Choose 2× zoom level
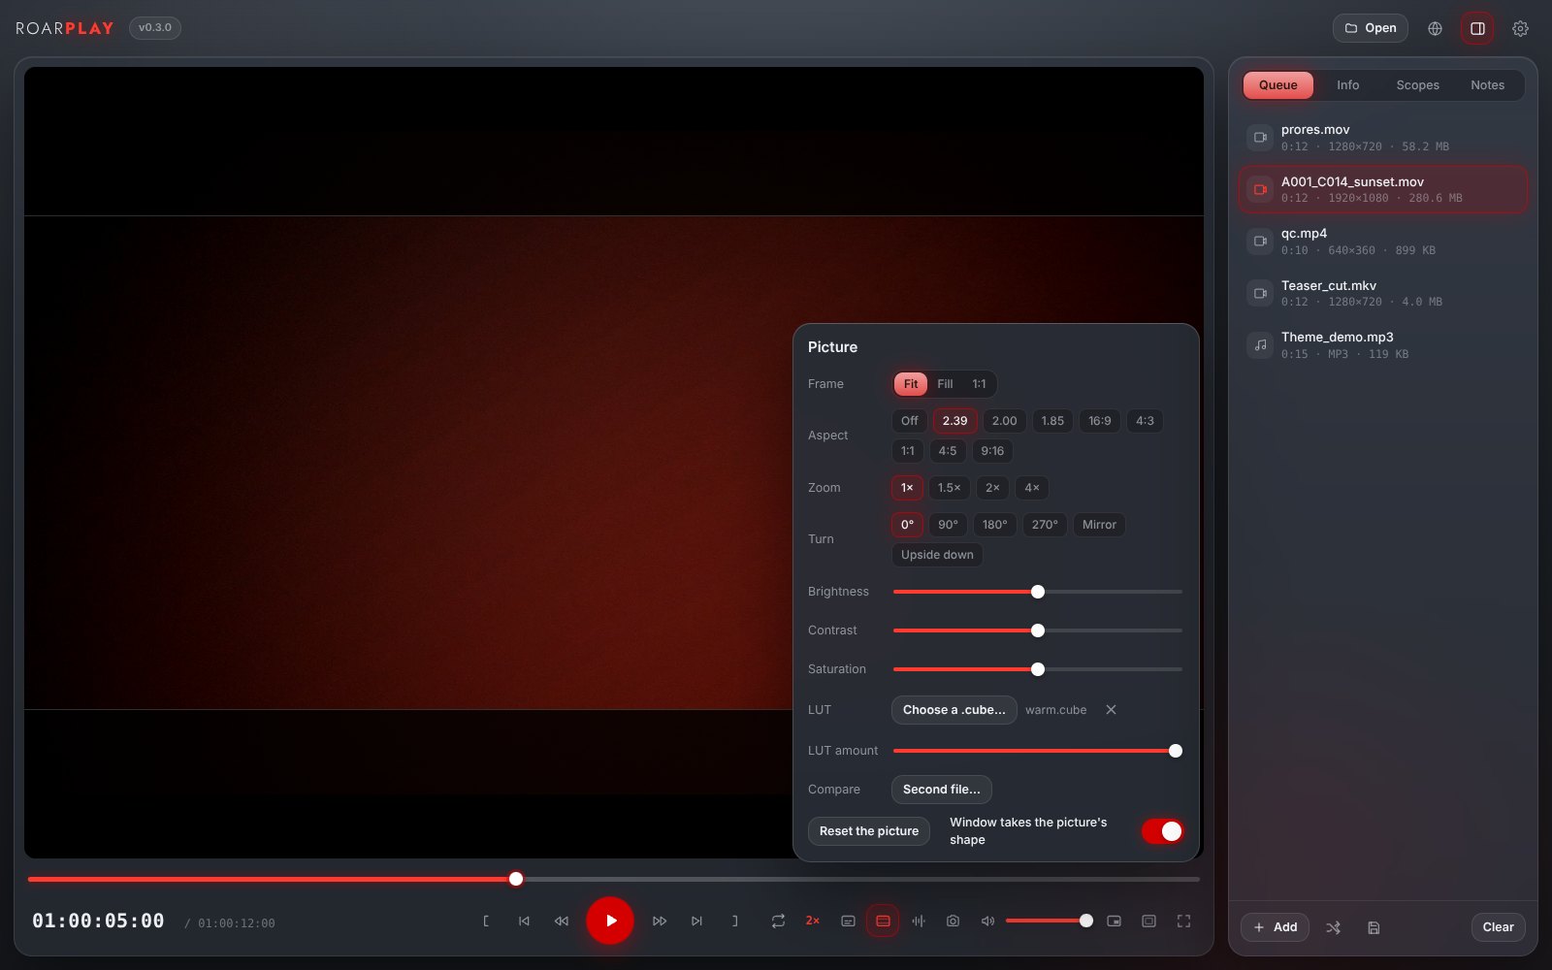 [x=992, y=488]
